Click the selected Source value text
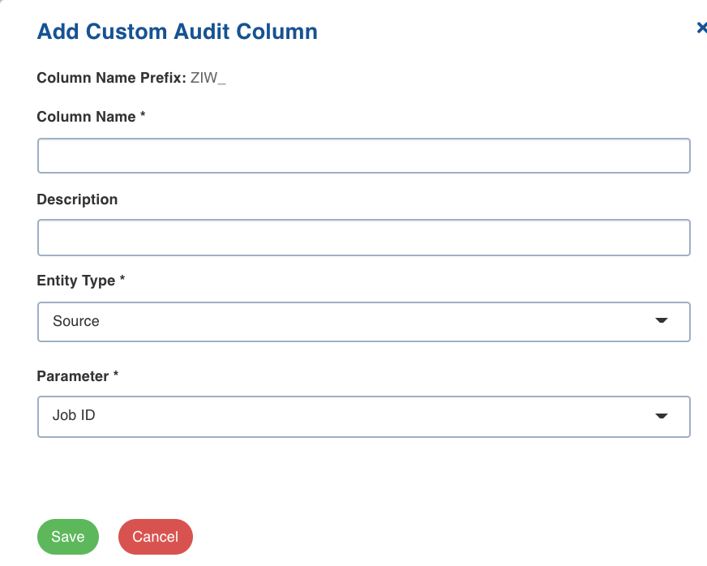The width and height of the screenshot is (707, 566). coord(75,321)
